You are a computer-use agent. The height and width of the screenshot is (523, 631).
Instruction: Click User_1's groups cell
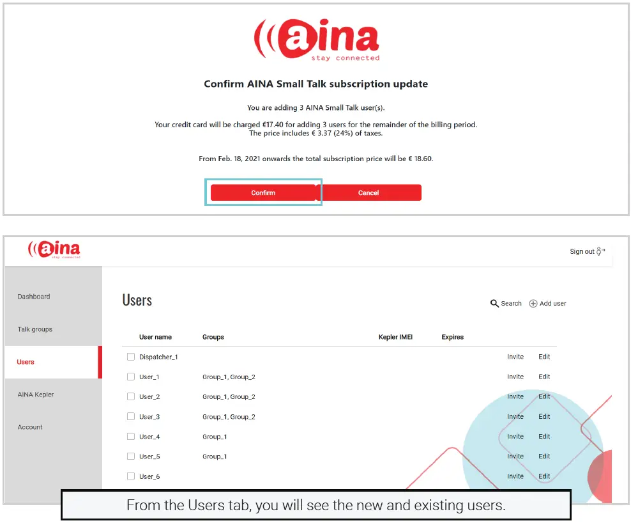point(229,377)
